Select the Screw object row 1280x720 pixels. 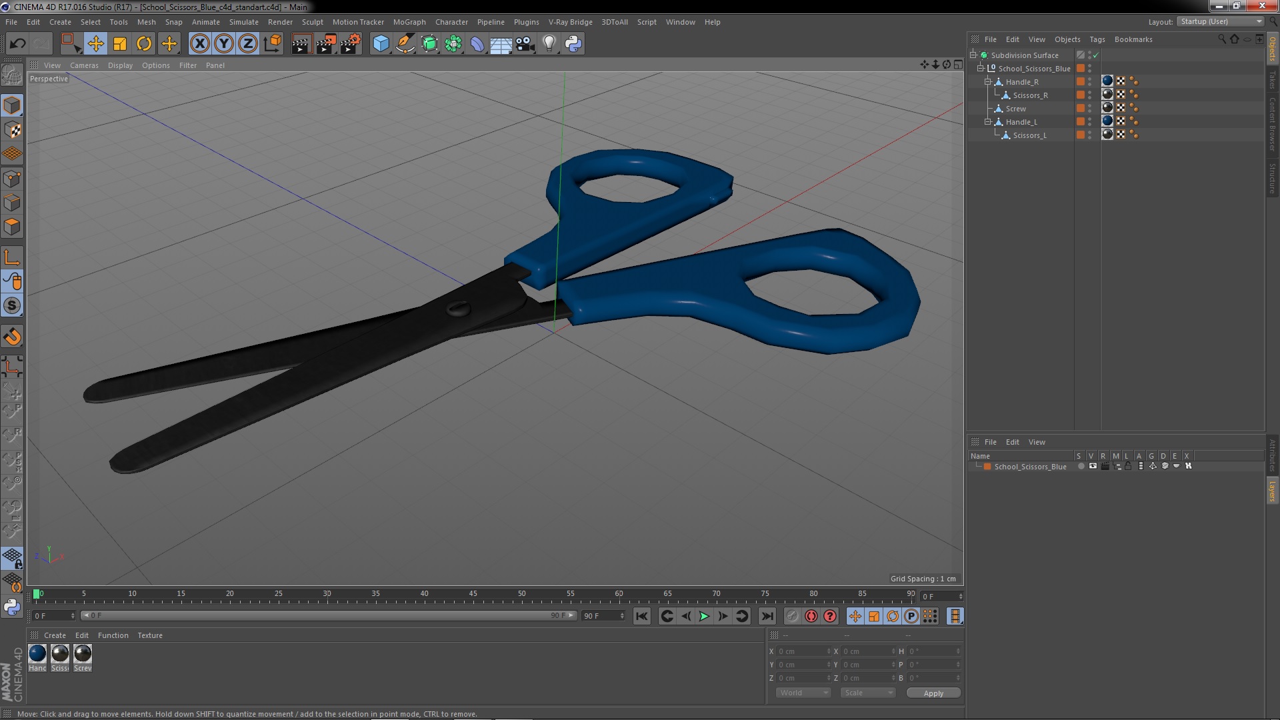pos(1015,109)
